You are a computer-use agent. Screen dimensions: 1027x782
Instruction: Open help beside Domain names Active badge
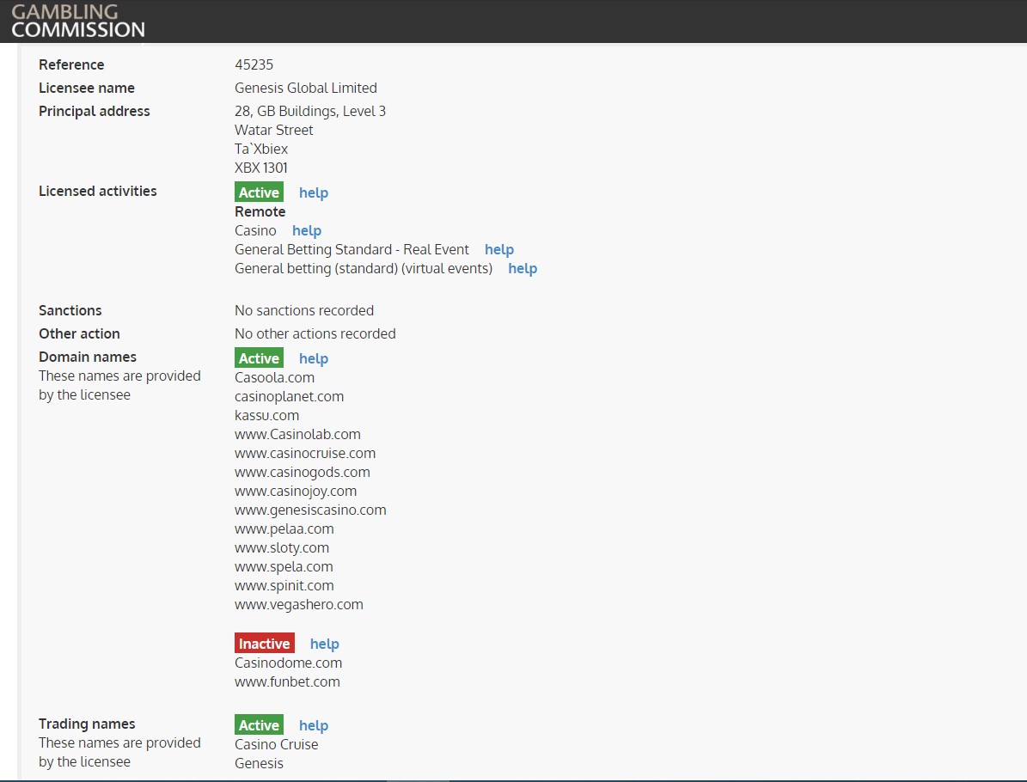click(314, 358)
